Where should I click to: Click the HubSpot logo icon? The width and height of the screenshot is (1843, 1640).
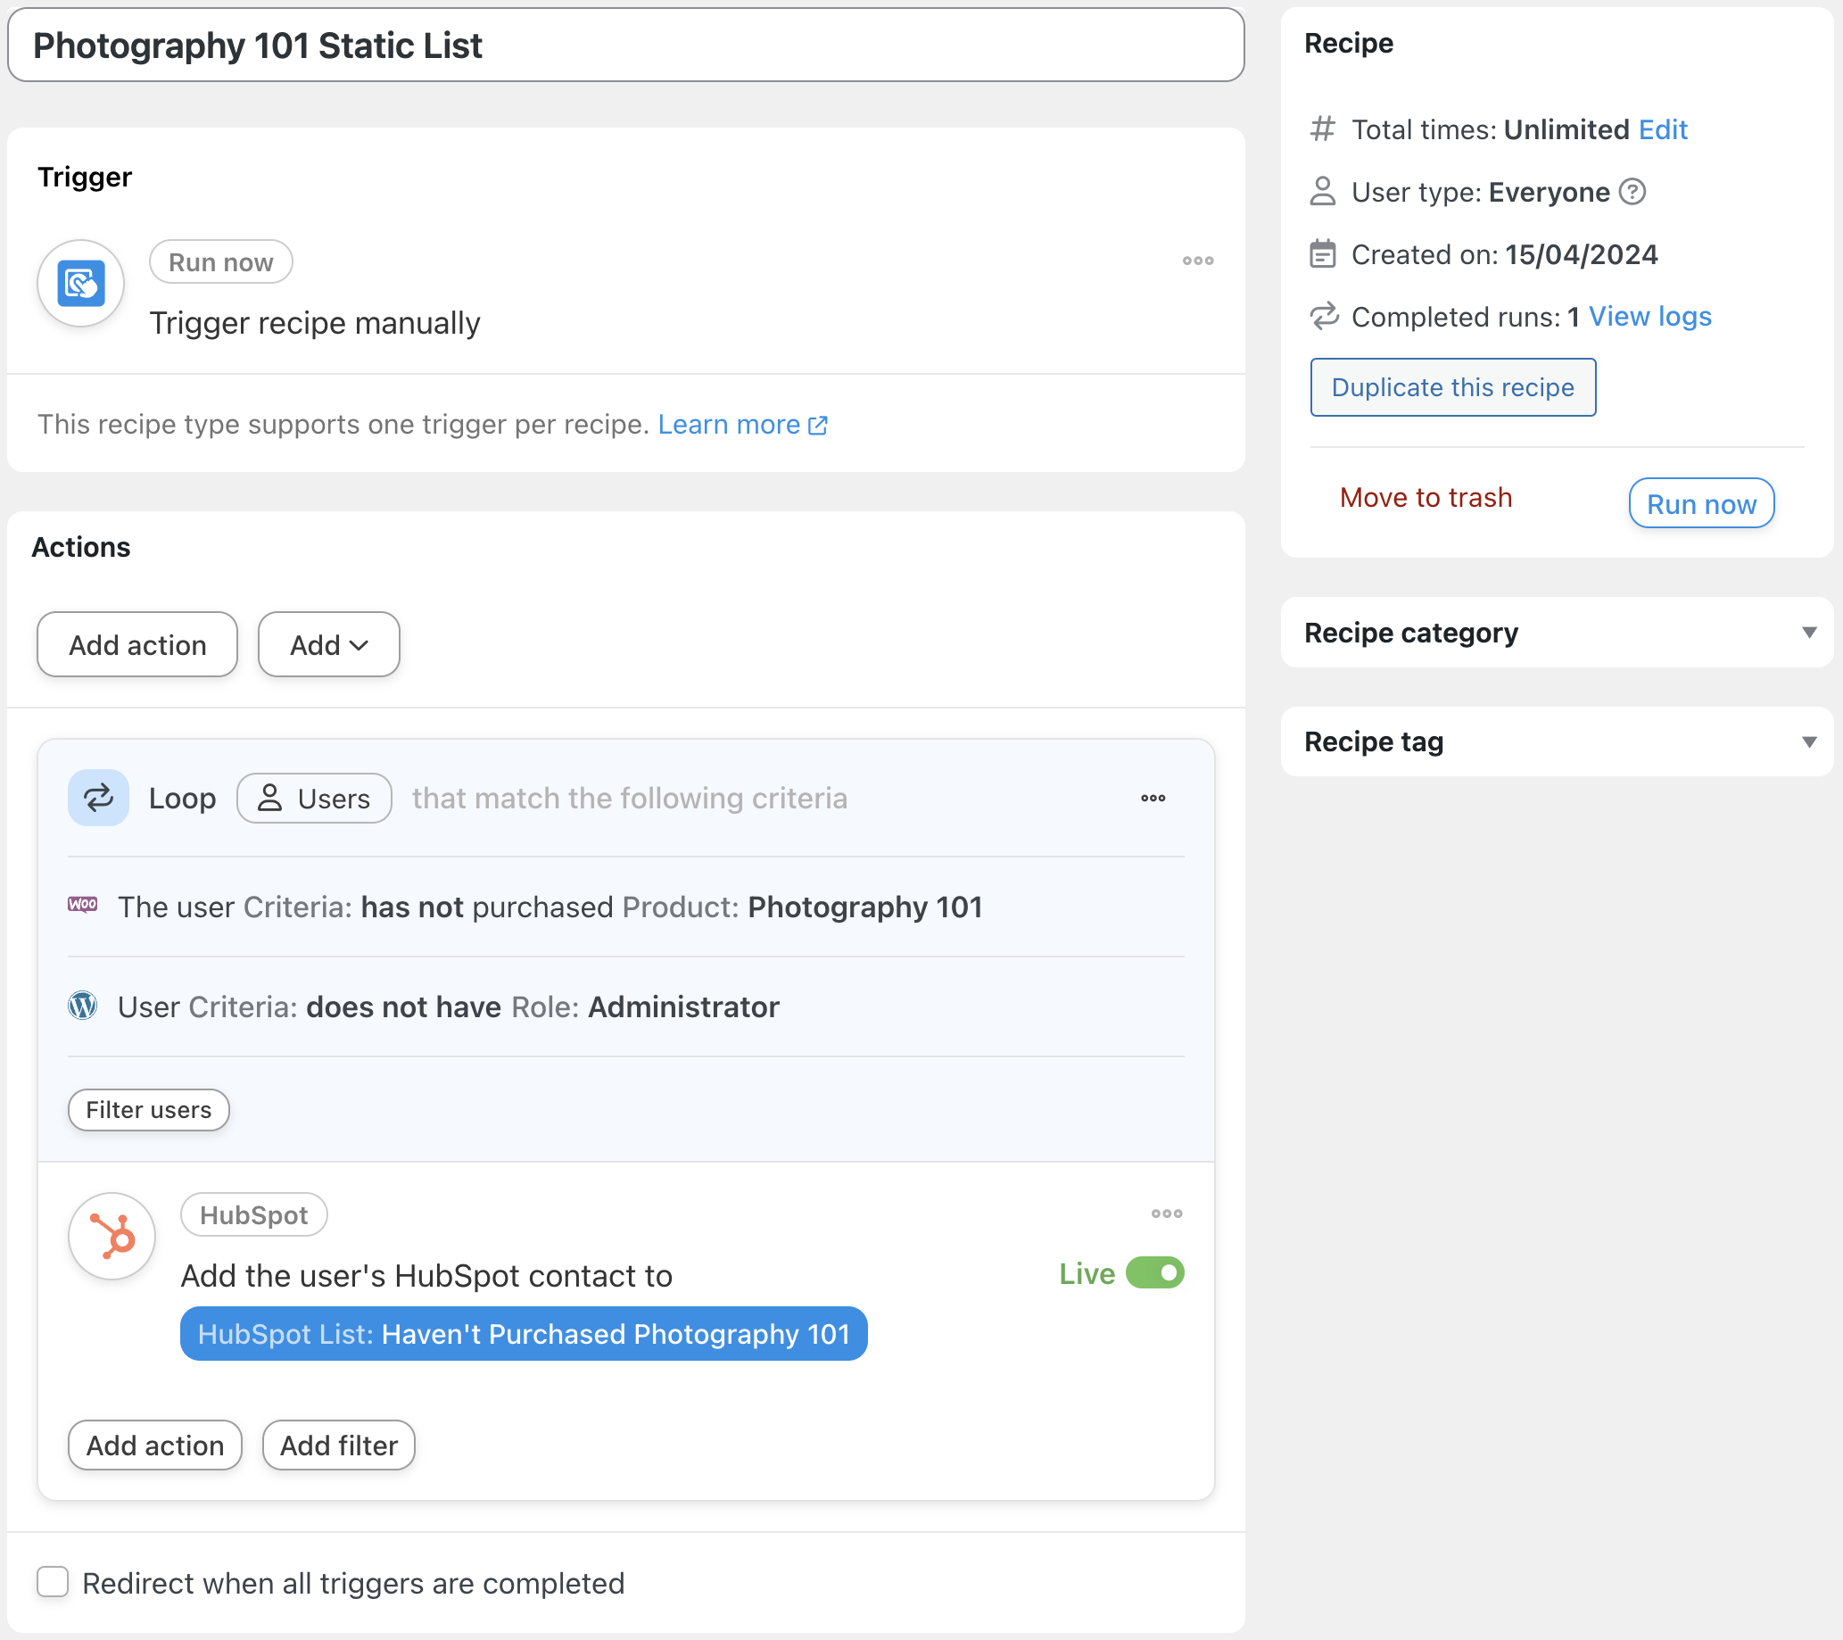point(112,1236)
